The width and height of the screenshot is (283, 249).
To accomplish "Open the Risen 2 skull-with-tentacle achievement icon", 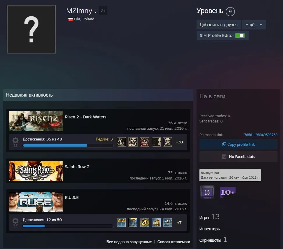I will [133, 142].
